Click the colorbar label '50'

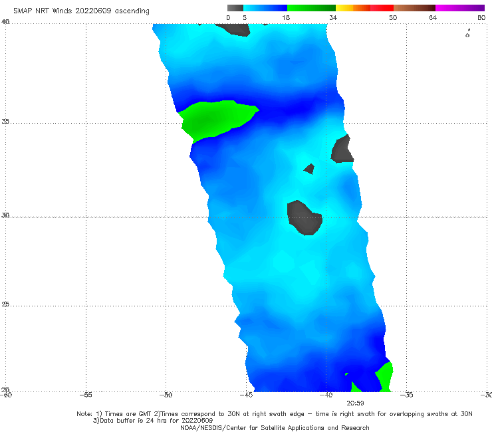[x=393, y=18]
